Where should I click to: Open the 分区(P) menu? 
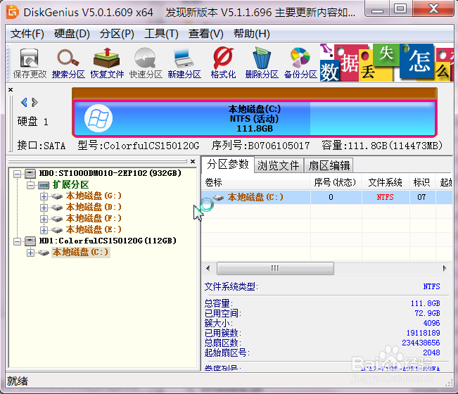tap(117, 34)
